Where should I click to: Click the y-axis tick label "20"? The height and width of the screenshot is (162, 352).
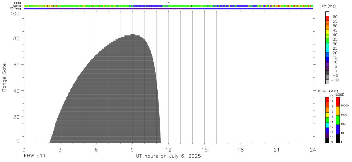17,117
